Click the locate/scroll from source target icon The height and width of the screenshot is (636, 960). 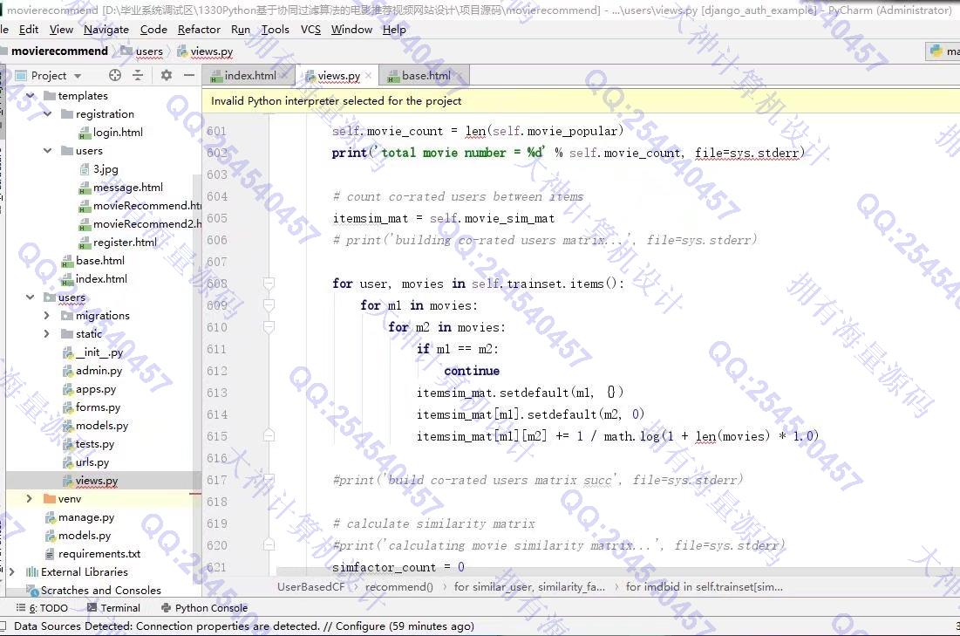tap(114, 75)
